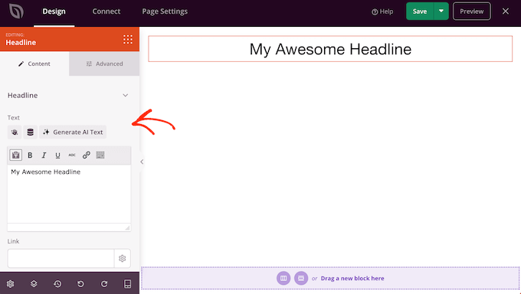
Task: Open the Save dropdown arrow
Action: (441, 11)
